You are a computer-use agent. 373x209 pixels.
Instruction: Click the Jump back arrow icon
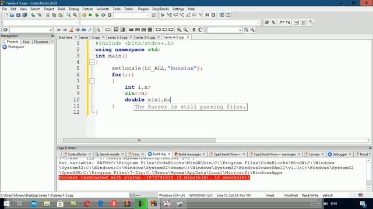pyautogui.click(x=58, y=30)
